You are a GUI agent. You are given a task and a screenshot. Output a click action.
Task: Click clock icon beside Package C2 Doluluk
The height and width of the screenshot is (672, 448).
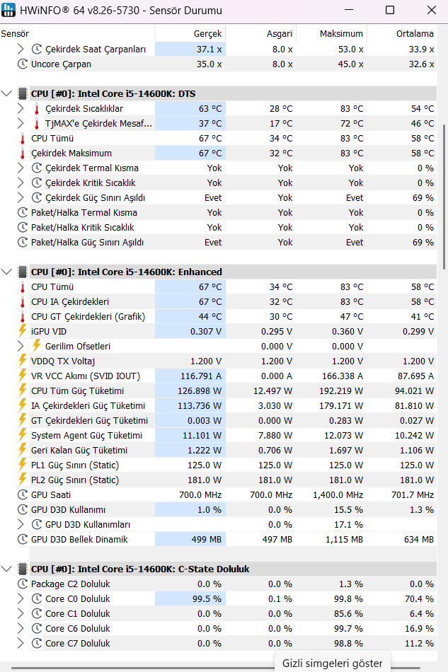[22, 584]
